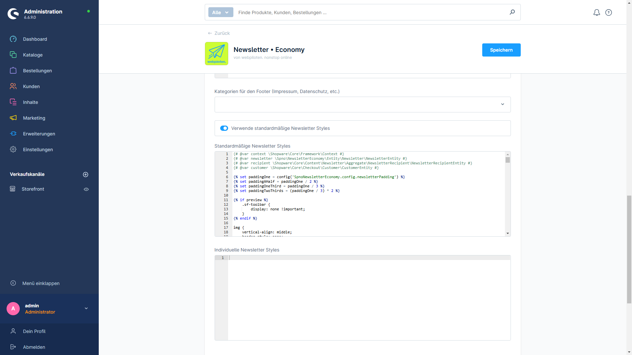Click the help question mark icon
This screenshot has width=632, height=355.
pos(609,12)
